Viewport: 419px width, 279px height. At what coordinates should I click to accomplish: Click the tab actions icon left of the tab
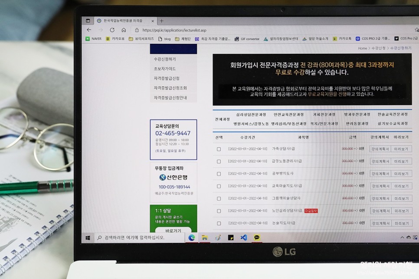coord(88,20)
